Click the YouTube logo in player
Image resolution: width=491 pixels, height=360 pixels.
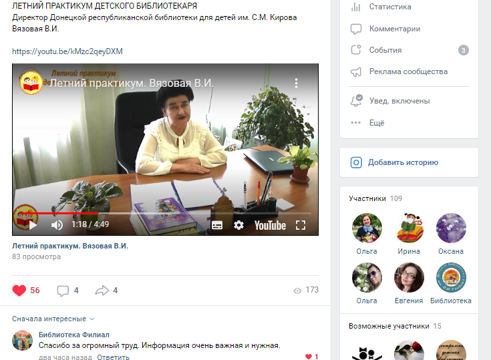270,225
